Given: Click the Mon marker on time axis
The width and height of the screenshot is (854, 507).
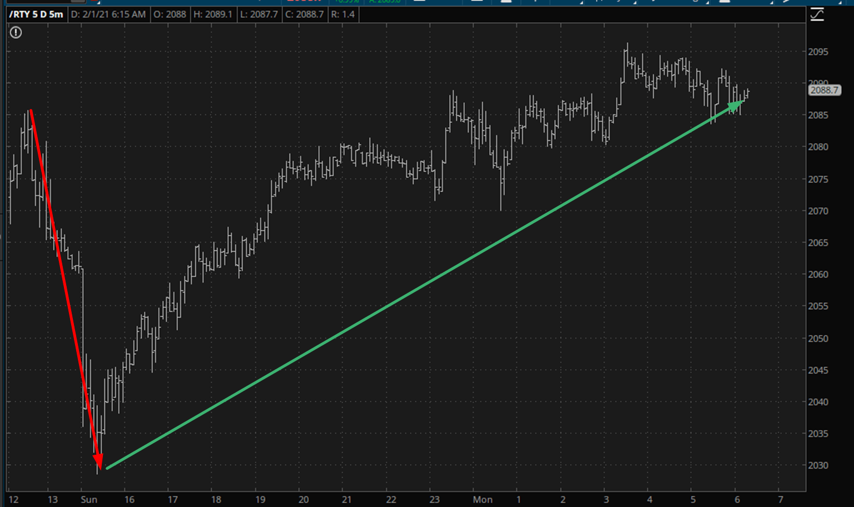Looking at the screenshot, I should pos(482,499).
